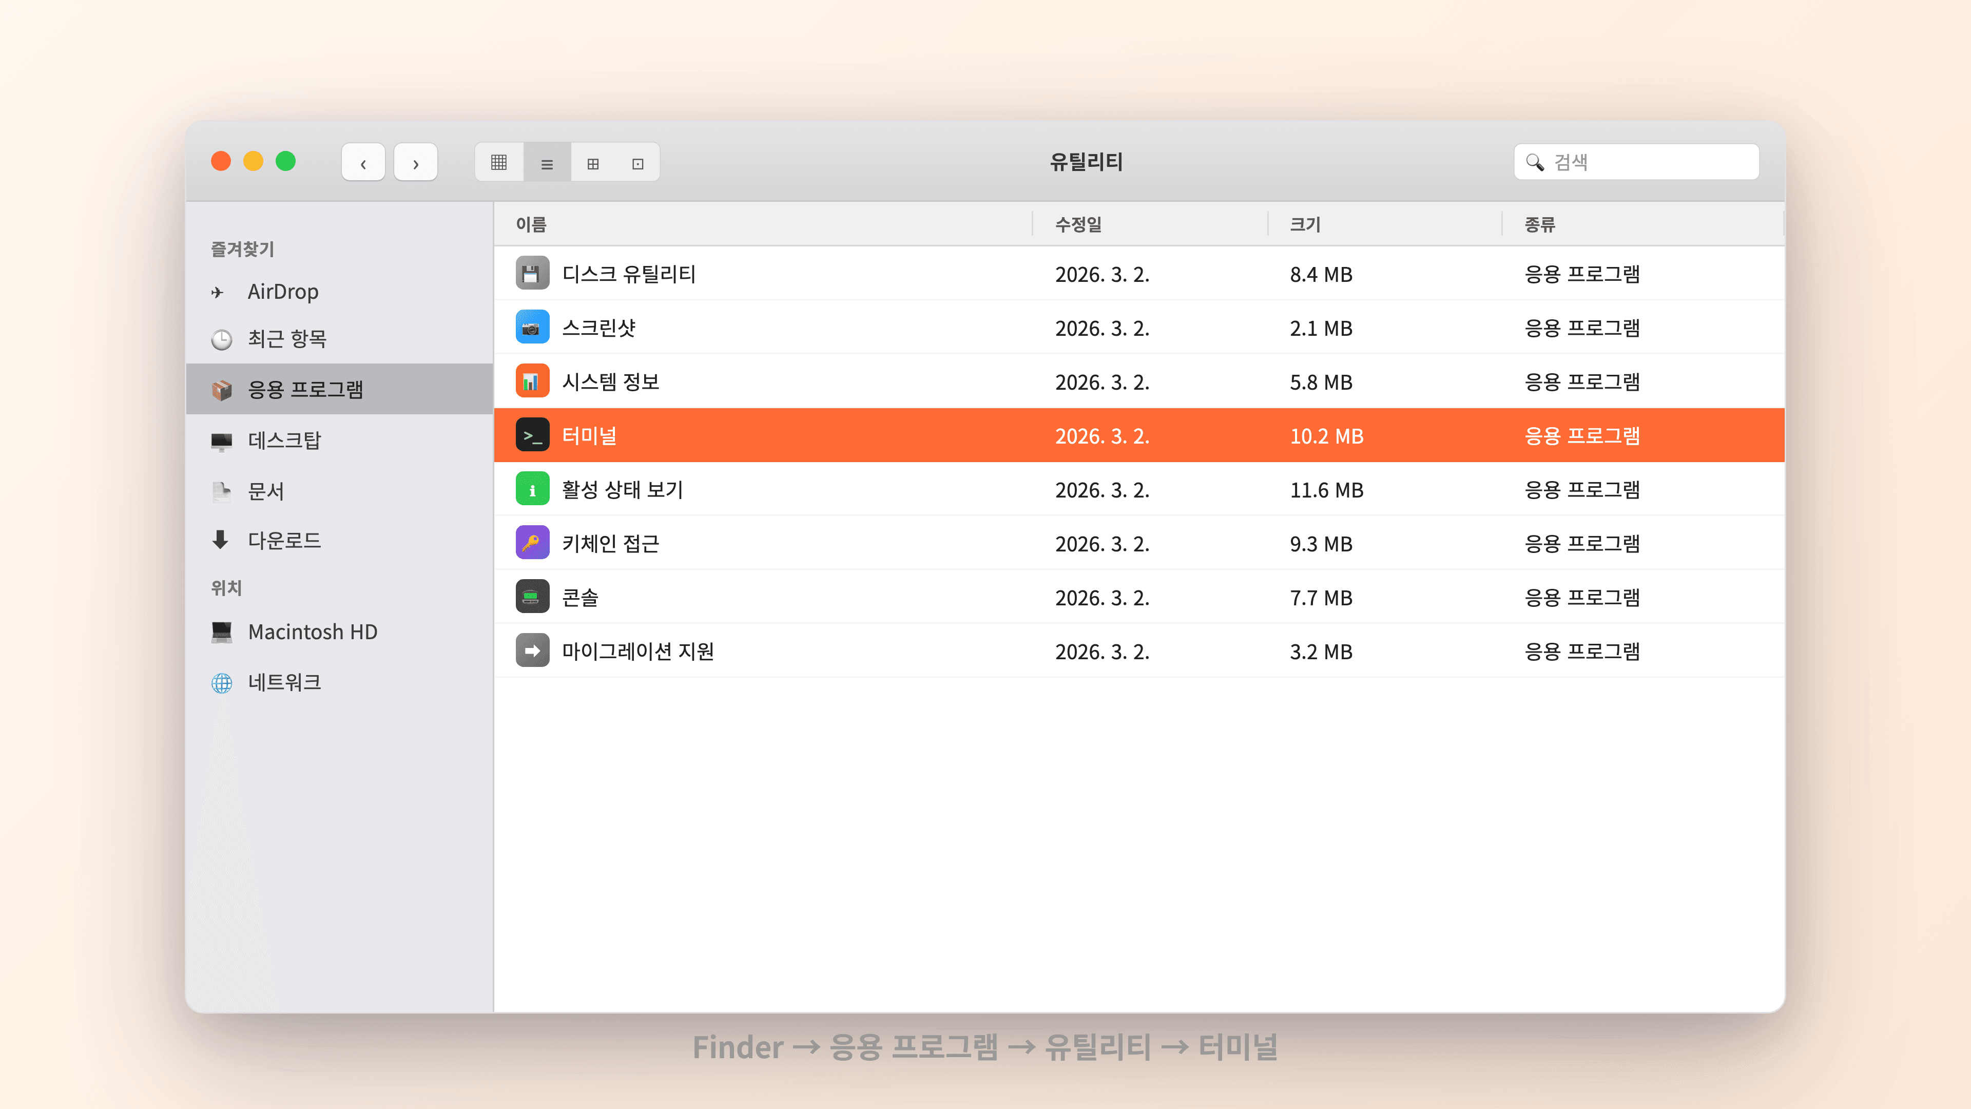Click the 데스크탑 monitor icon
Viewport: 1971px width, 1109px height.
point(221,442)
